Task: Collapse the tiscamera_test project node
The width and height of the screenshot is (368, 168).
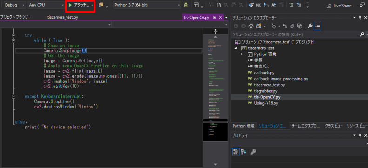Action: pos(236,48)
